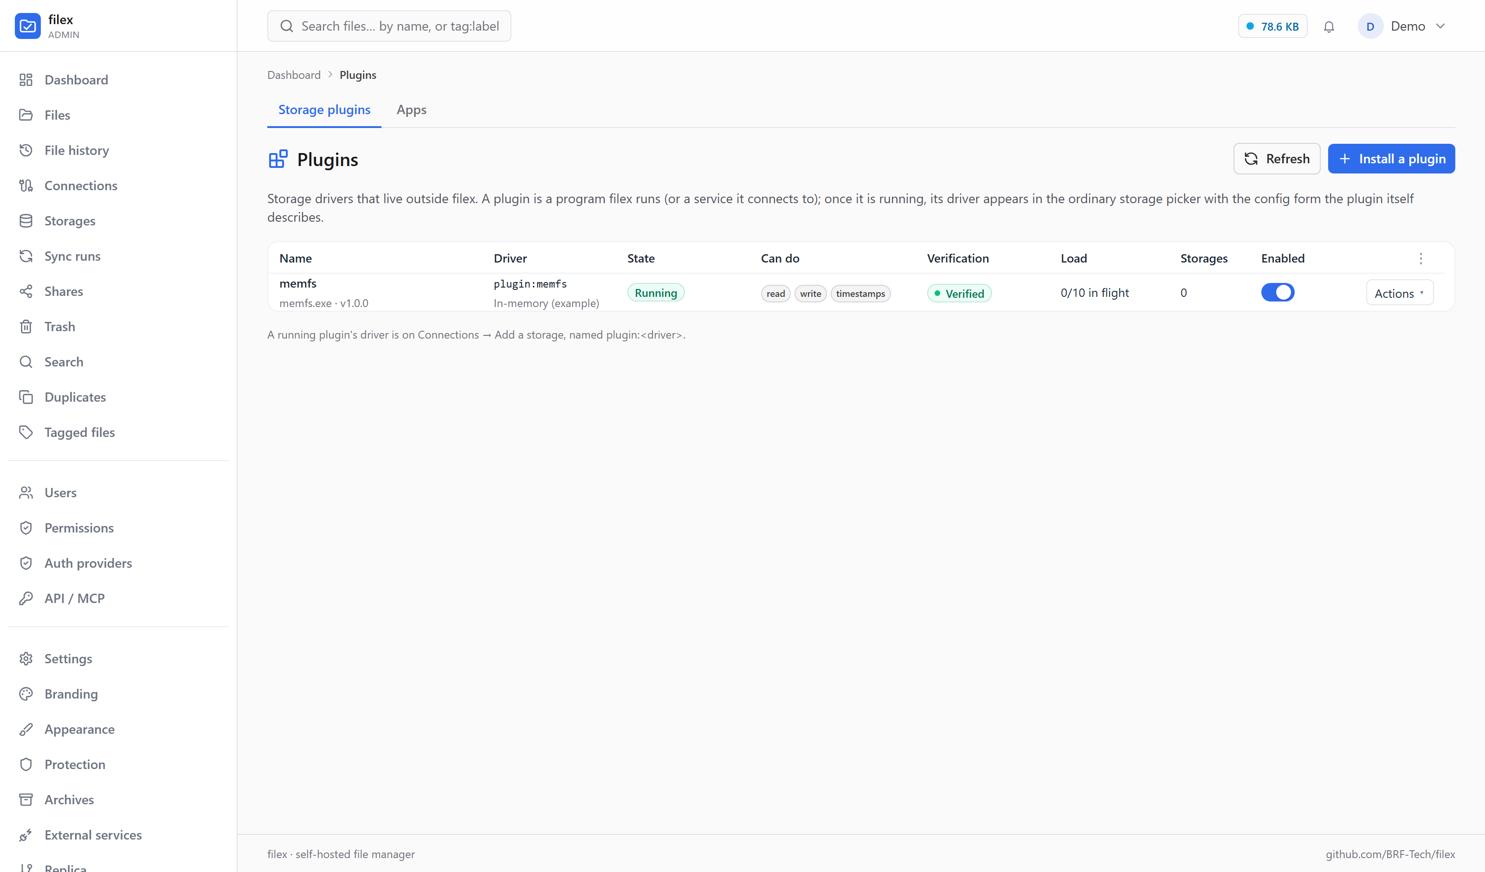Focus the Search files input field
1485x872 pixels.
point(389,26)
